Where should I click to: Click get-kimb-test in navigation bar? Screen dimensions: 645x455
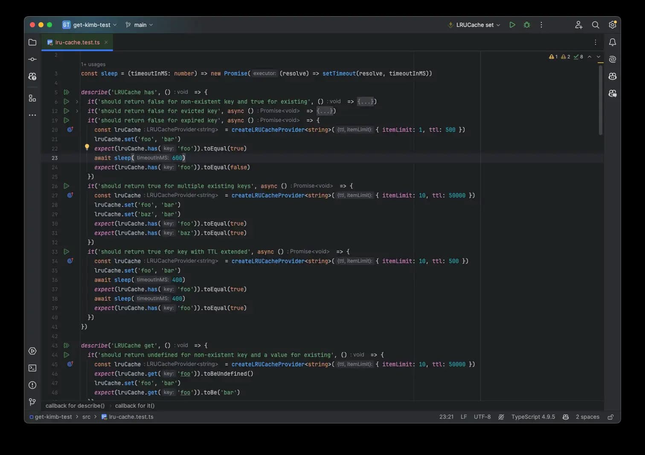50,417
